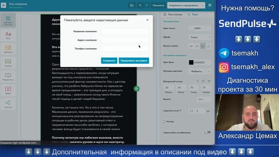Open the Шрифт font dropdown

(200, 37)
